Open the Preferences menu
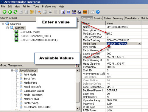 49,7
